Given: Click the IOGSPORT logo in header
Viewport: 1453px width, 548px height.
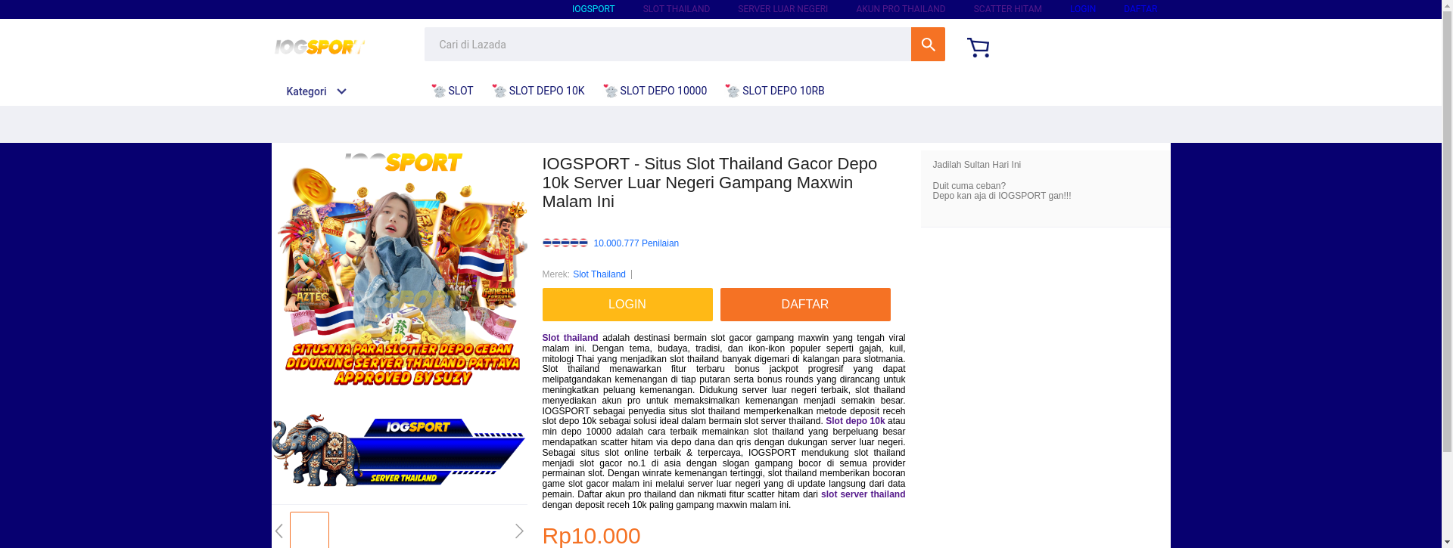Looking at the screenshot, I should tap(319, 47).
